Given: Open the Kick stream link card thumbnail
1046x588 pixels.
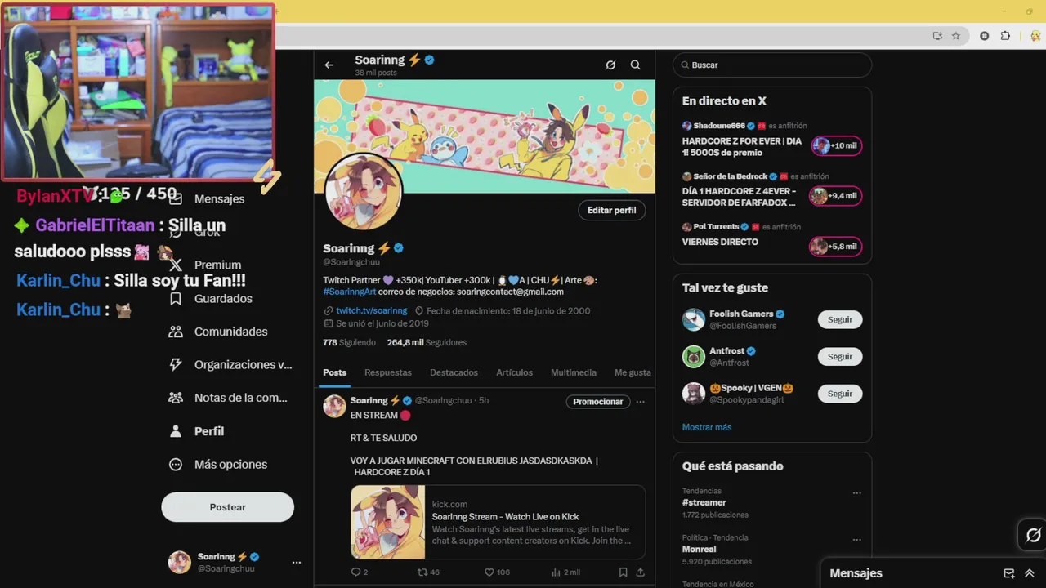Looking at the screenshot, I should (x=388, y=523).
